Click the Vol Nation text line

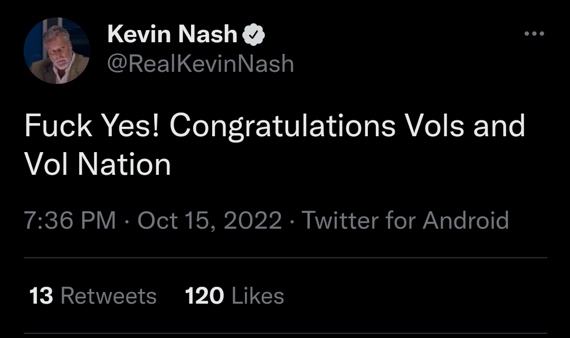98,164
